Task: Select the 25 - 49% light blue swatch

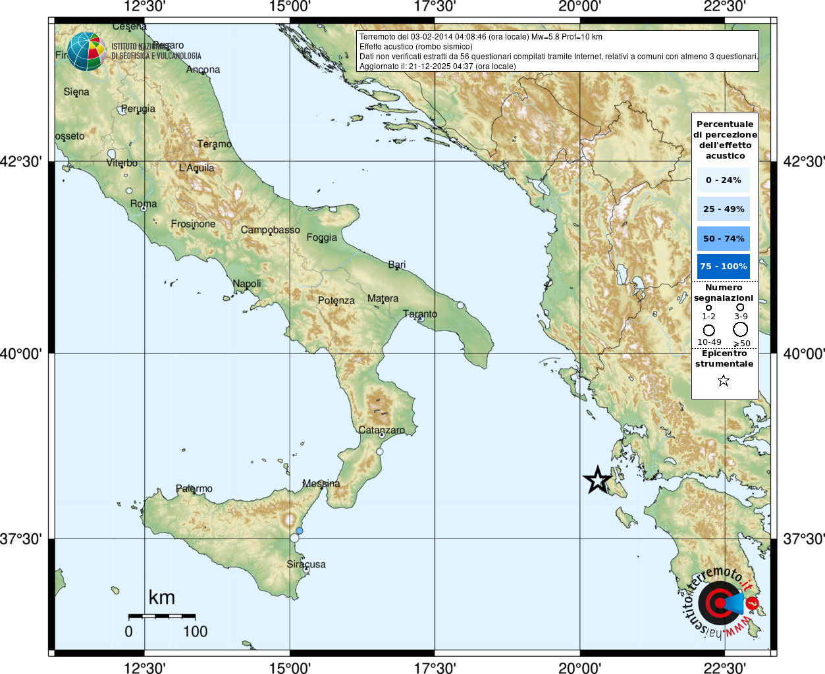Action: tap(723, 209)
